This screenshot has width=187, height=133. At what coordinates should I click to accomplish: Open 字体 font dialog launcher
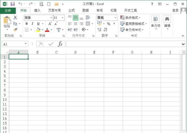pyautogui.click(x=64, y=36)
